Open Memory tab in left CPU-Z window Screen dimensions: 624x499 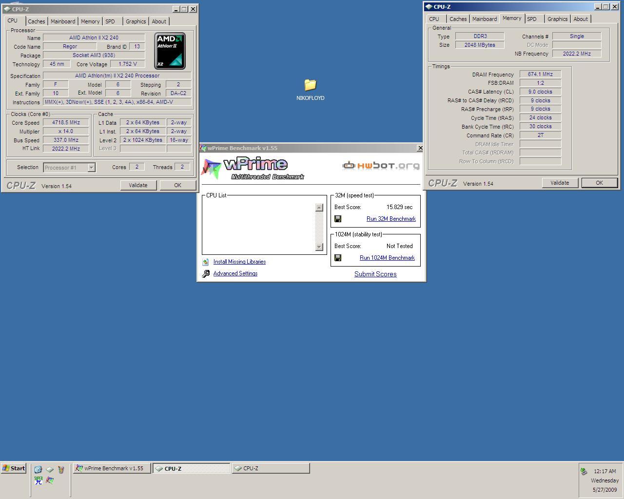click(90, 21)
